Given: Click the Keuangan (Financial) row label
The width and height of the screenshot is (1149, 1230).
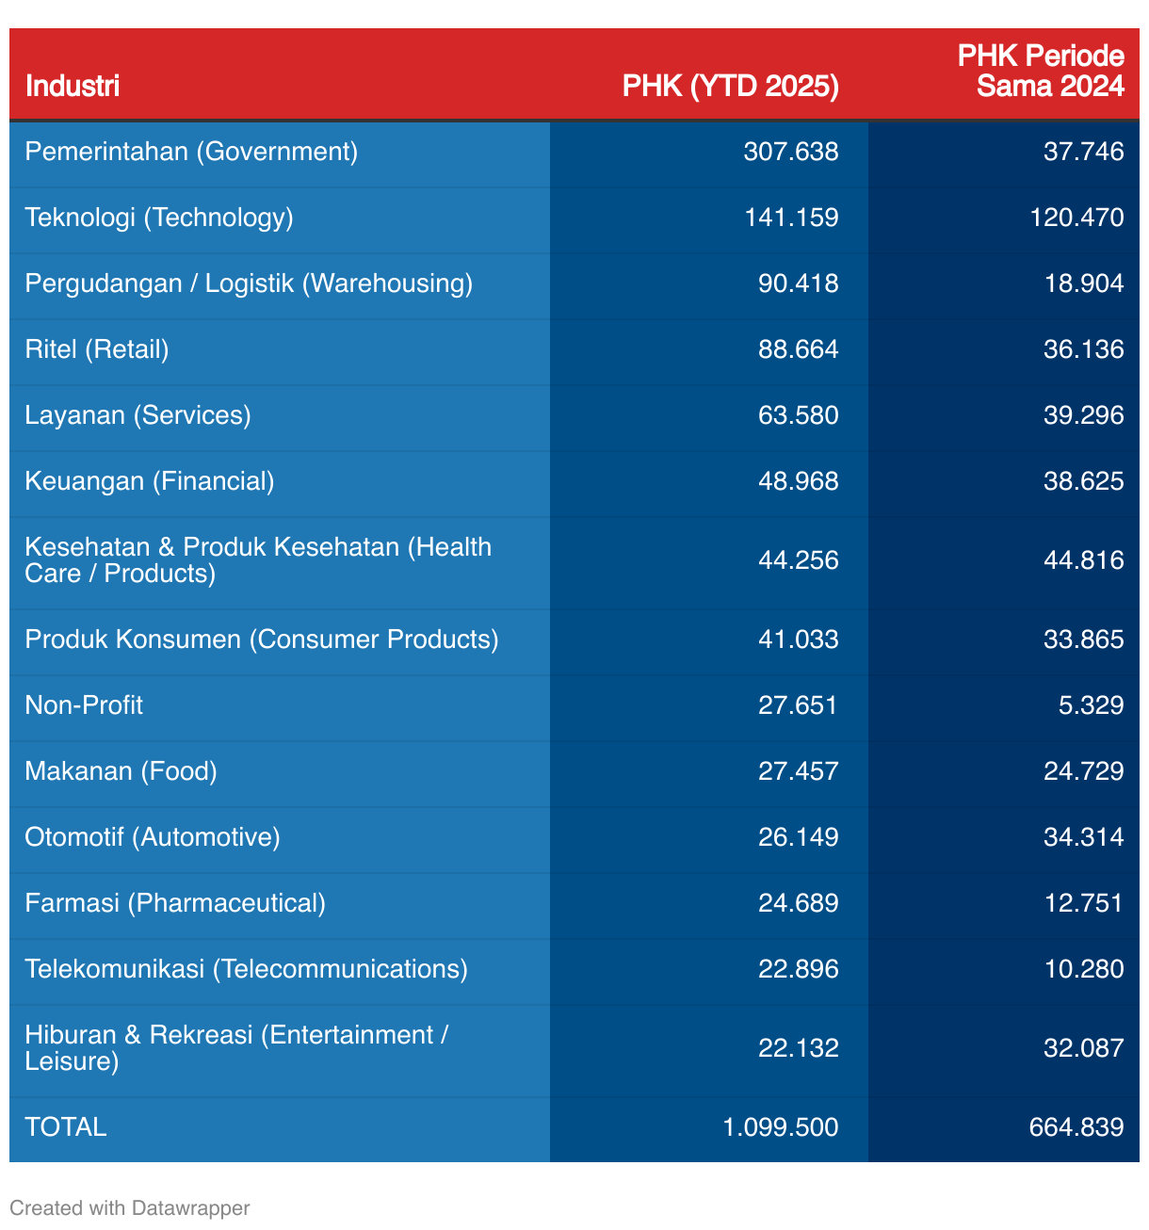Looking at the screenshot, I should [150, 481].
